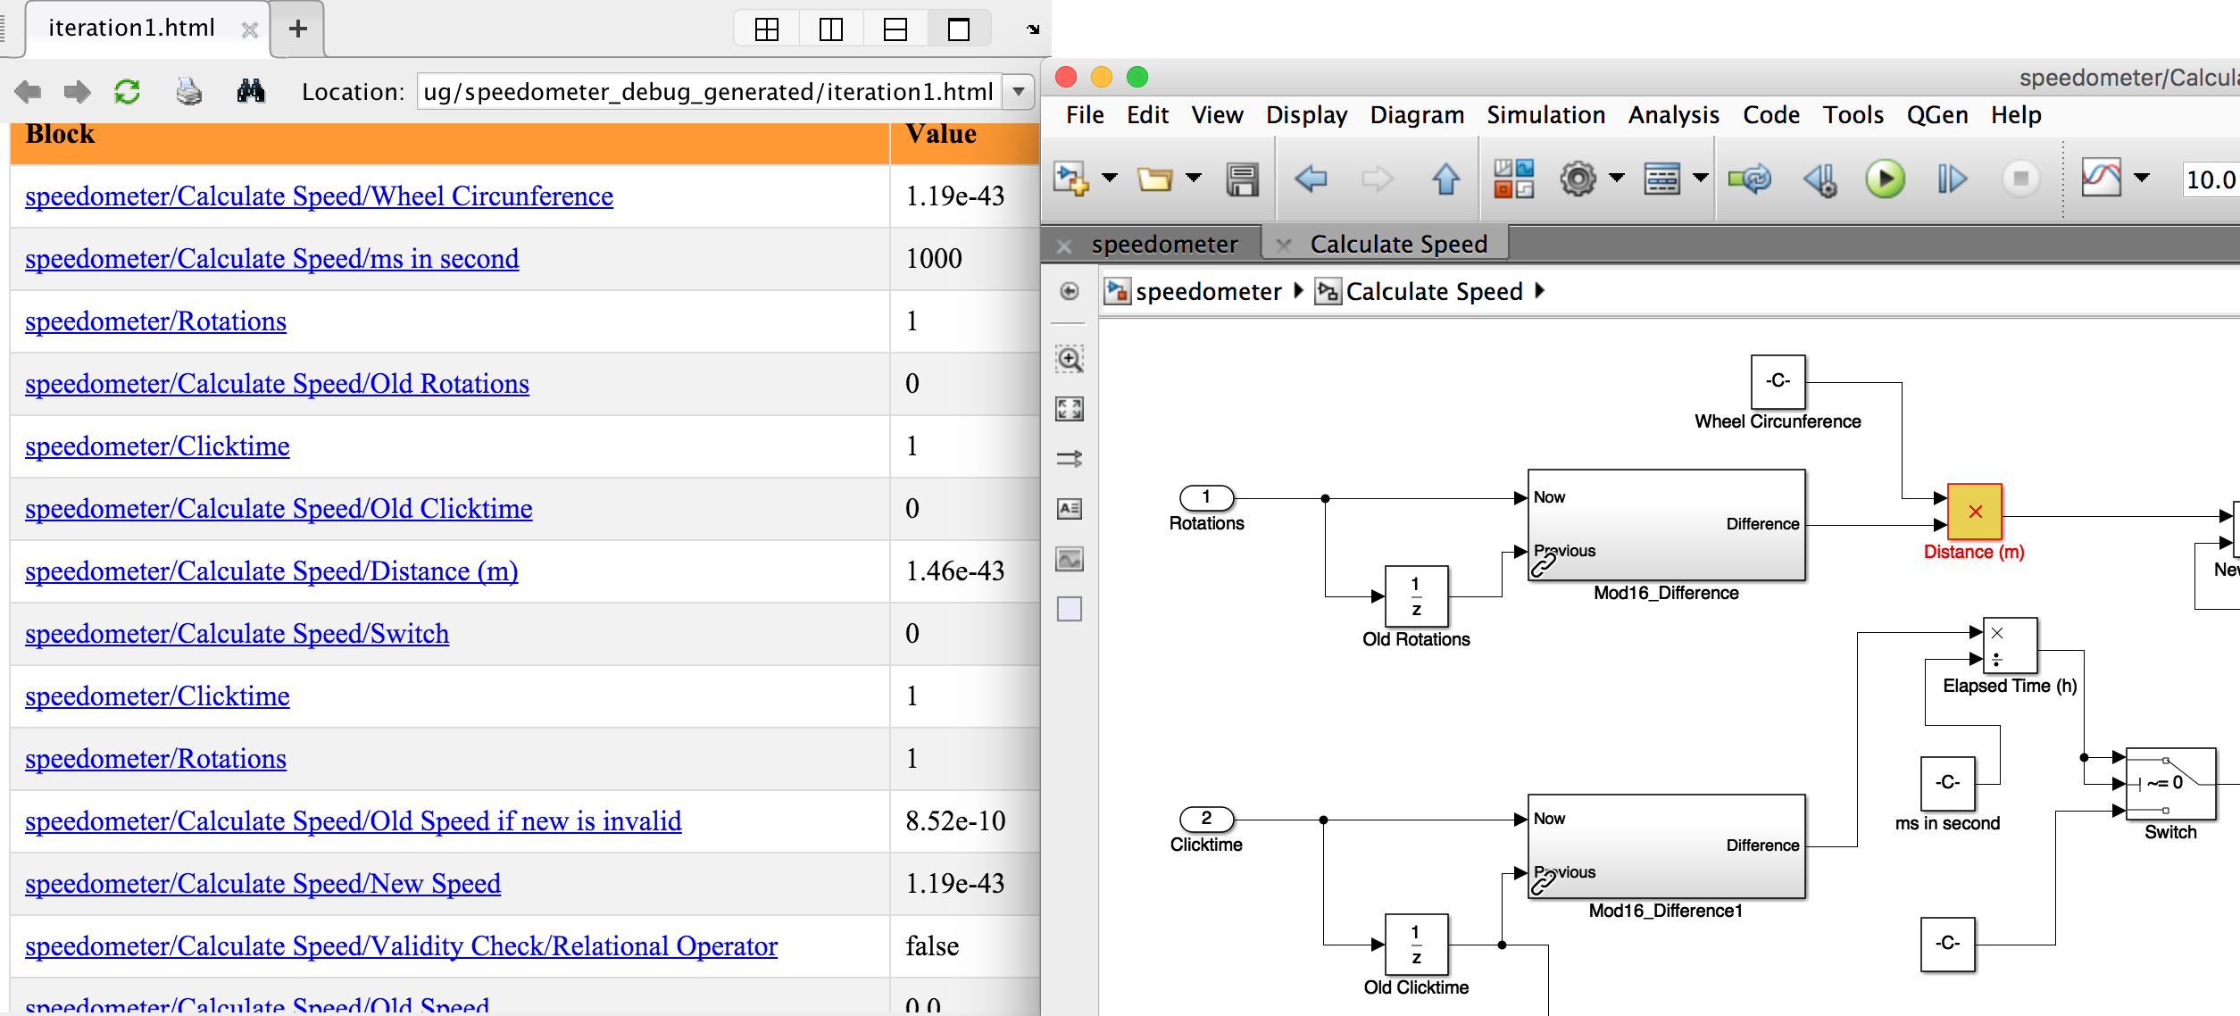Image resolution: width=2240 pixels, height=1016 pixels.
Task: Open a new browser tab
Action: pyautogui.click(x=297, y=29)
